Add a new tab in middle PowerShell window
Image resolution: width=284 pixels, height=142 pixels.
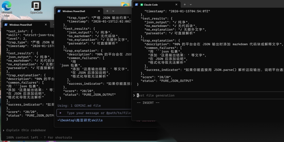(x=107, y=11)
